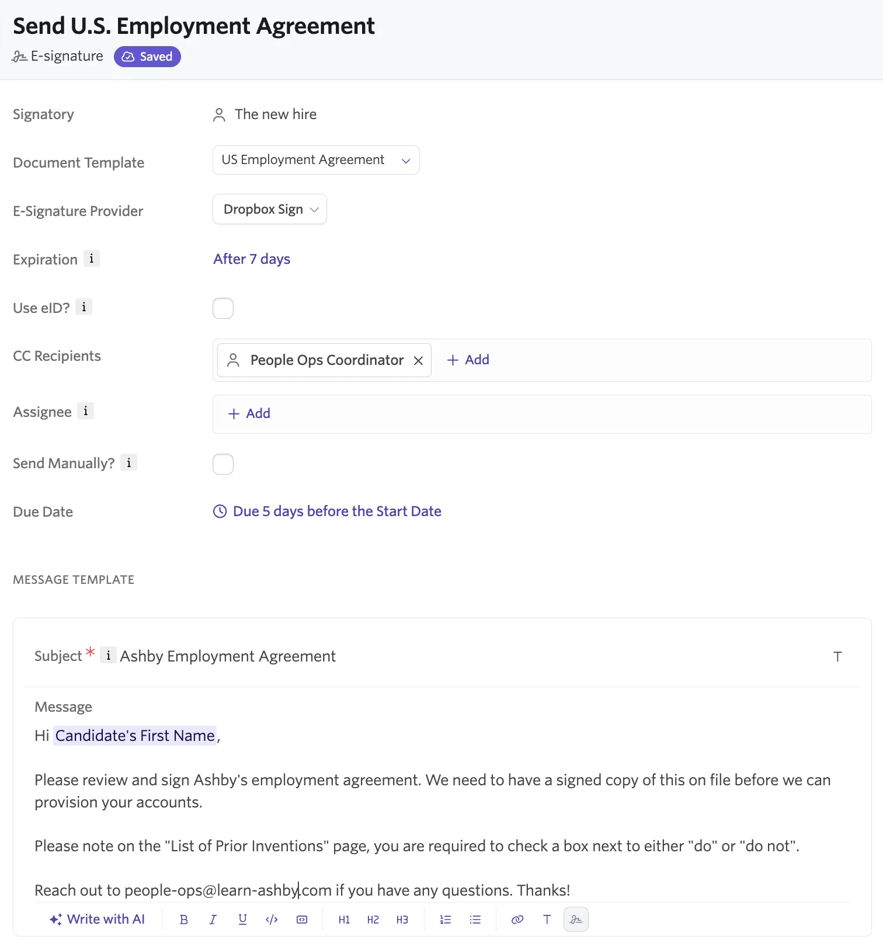This screenshot has width=883, height=947.
Task: Show info for Use eID field
Action: (x=84, y=307)
